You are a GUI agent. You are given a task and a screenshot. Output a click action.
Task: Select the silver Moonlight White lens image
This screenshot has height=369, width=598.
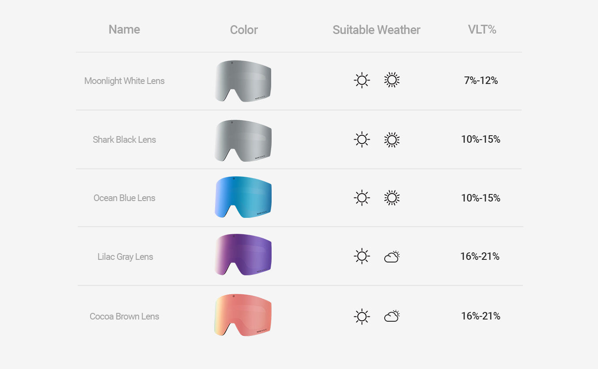pyautogui.click(x=243, y=81)
